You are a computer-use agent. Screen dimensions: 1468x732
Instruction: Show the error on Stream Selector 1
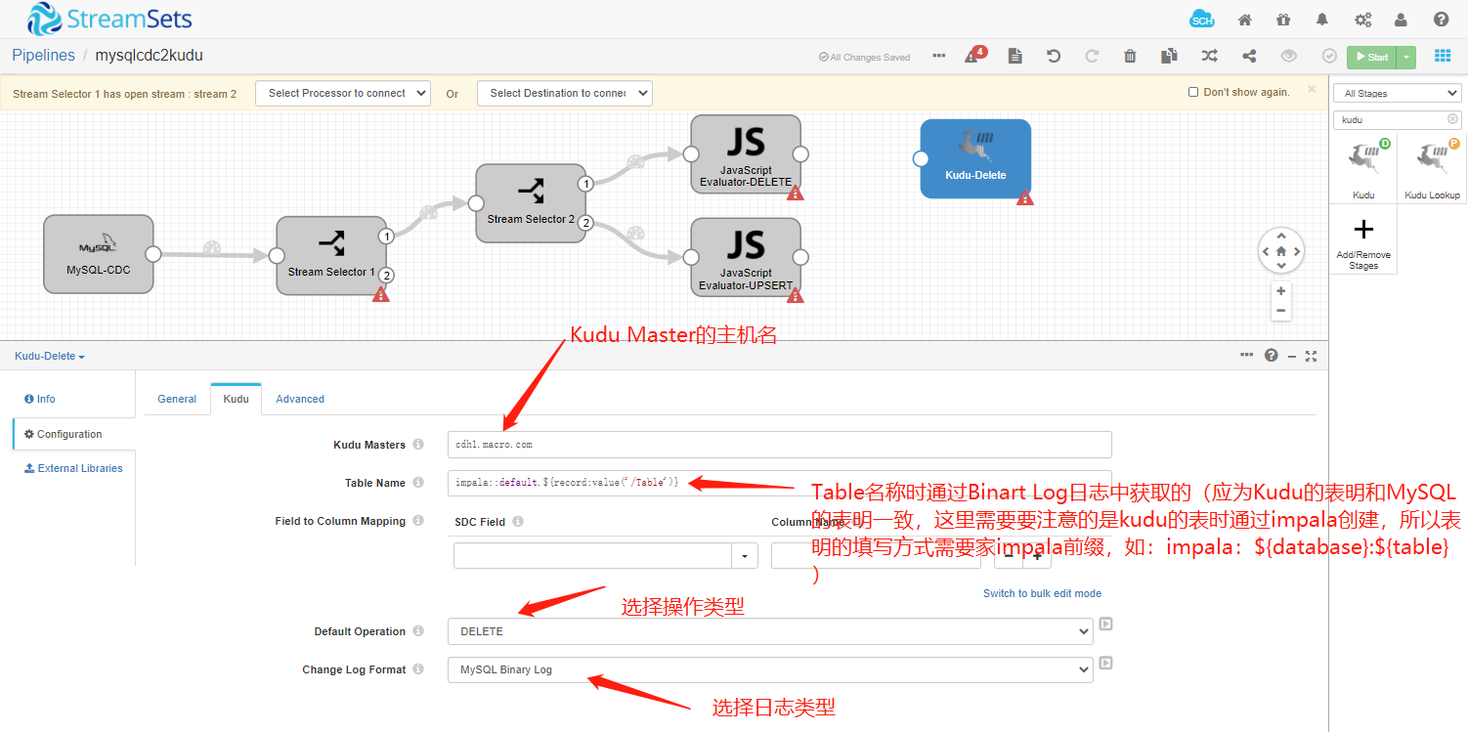click(381, 293)
